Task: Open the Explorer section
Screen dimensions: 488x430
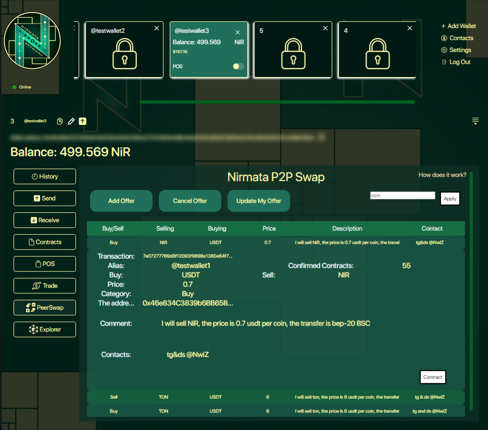Action: 45,330
